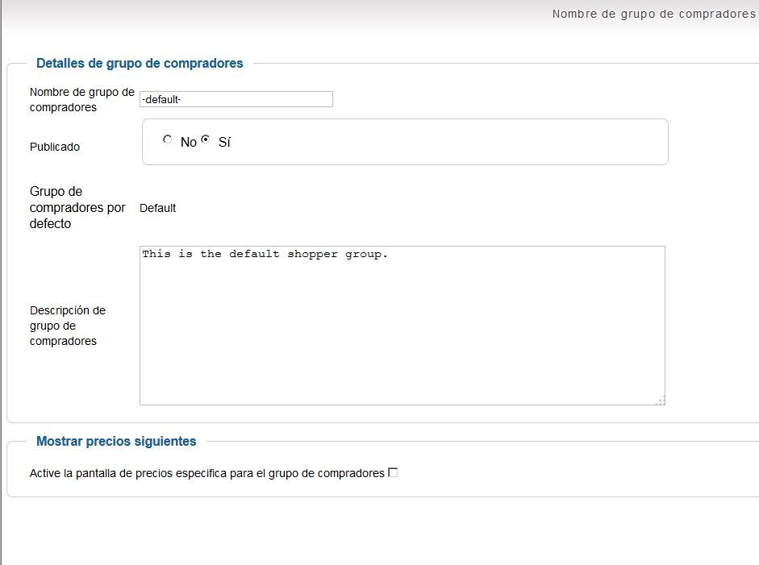Click the 'Sí' label text beside the radio

coord(224,142)
